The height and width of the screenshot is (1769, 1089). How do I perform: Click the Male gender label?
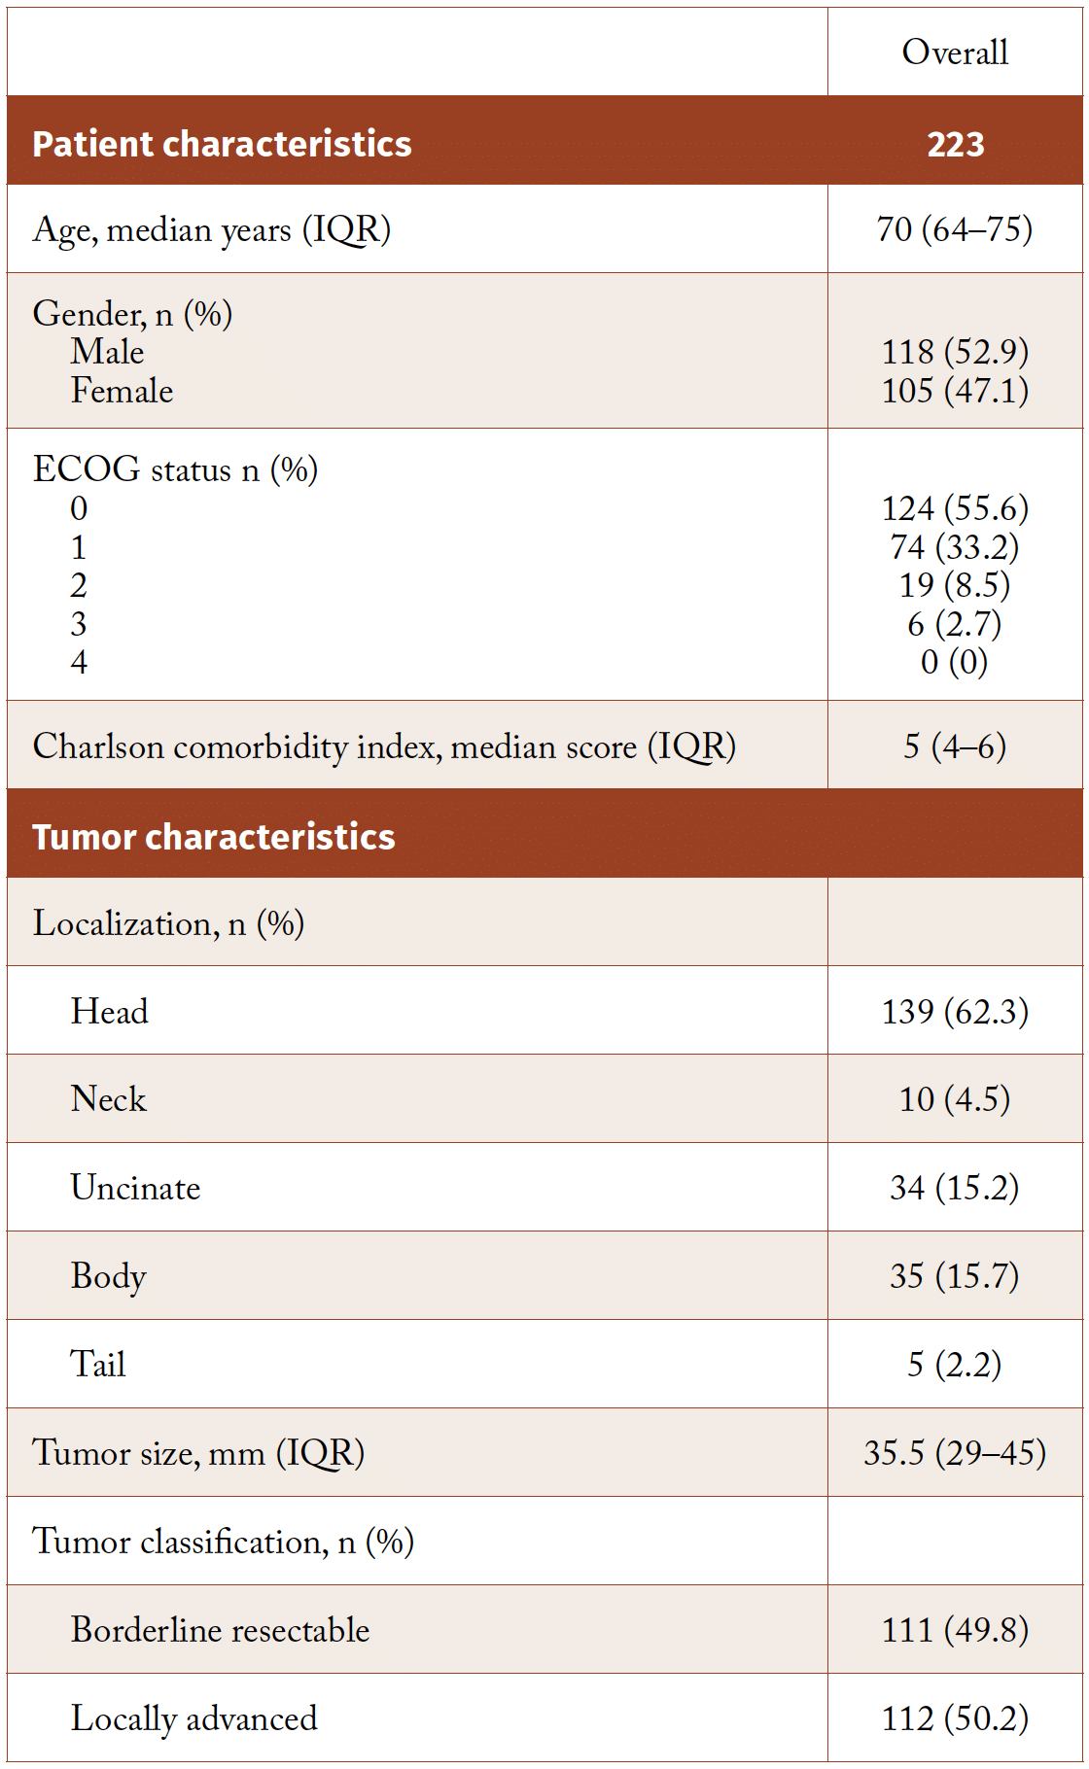[x=107, y=352]
